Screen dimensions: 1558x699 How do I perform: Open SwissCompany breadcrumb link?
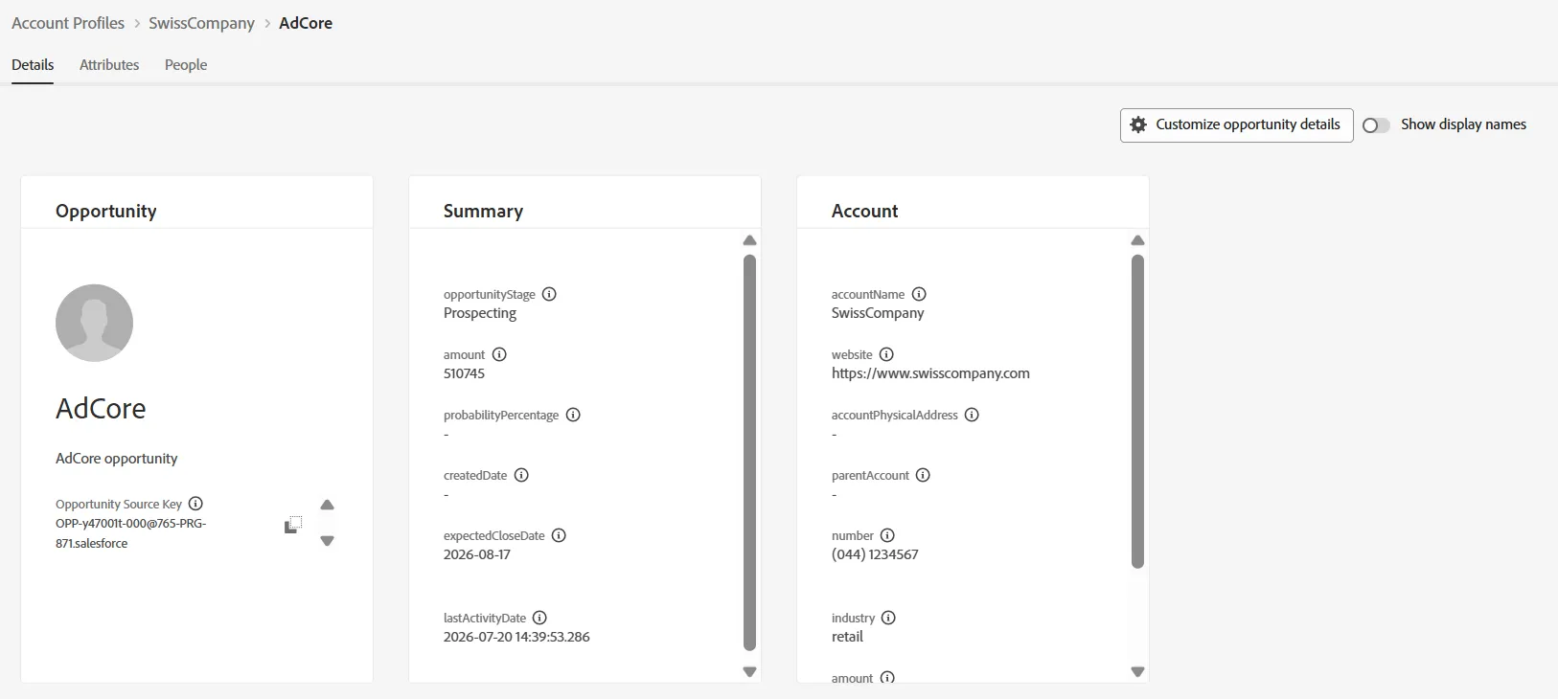[x=201, y=23]
